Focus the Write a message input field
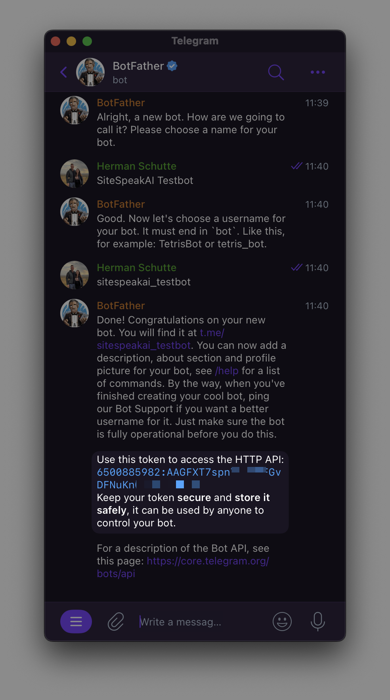The height and width of the screenshot is (700, 390). pyautogui.click(x=198, y=622)
